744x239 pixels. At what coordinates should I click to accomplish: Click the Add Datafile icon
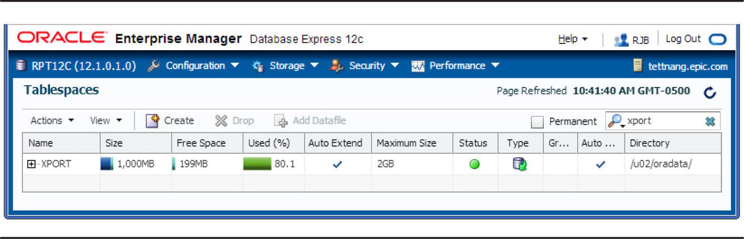coord(281,121)
